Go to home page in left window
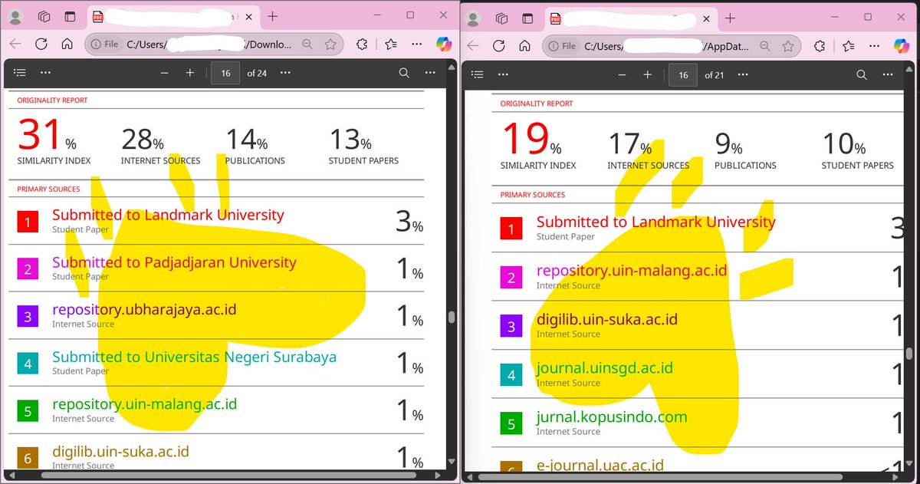The image size is (920, 484). pyautogui.click(x=67, y=44)
